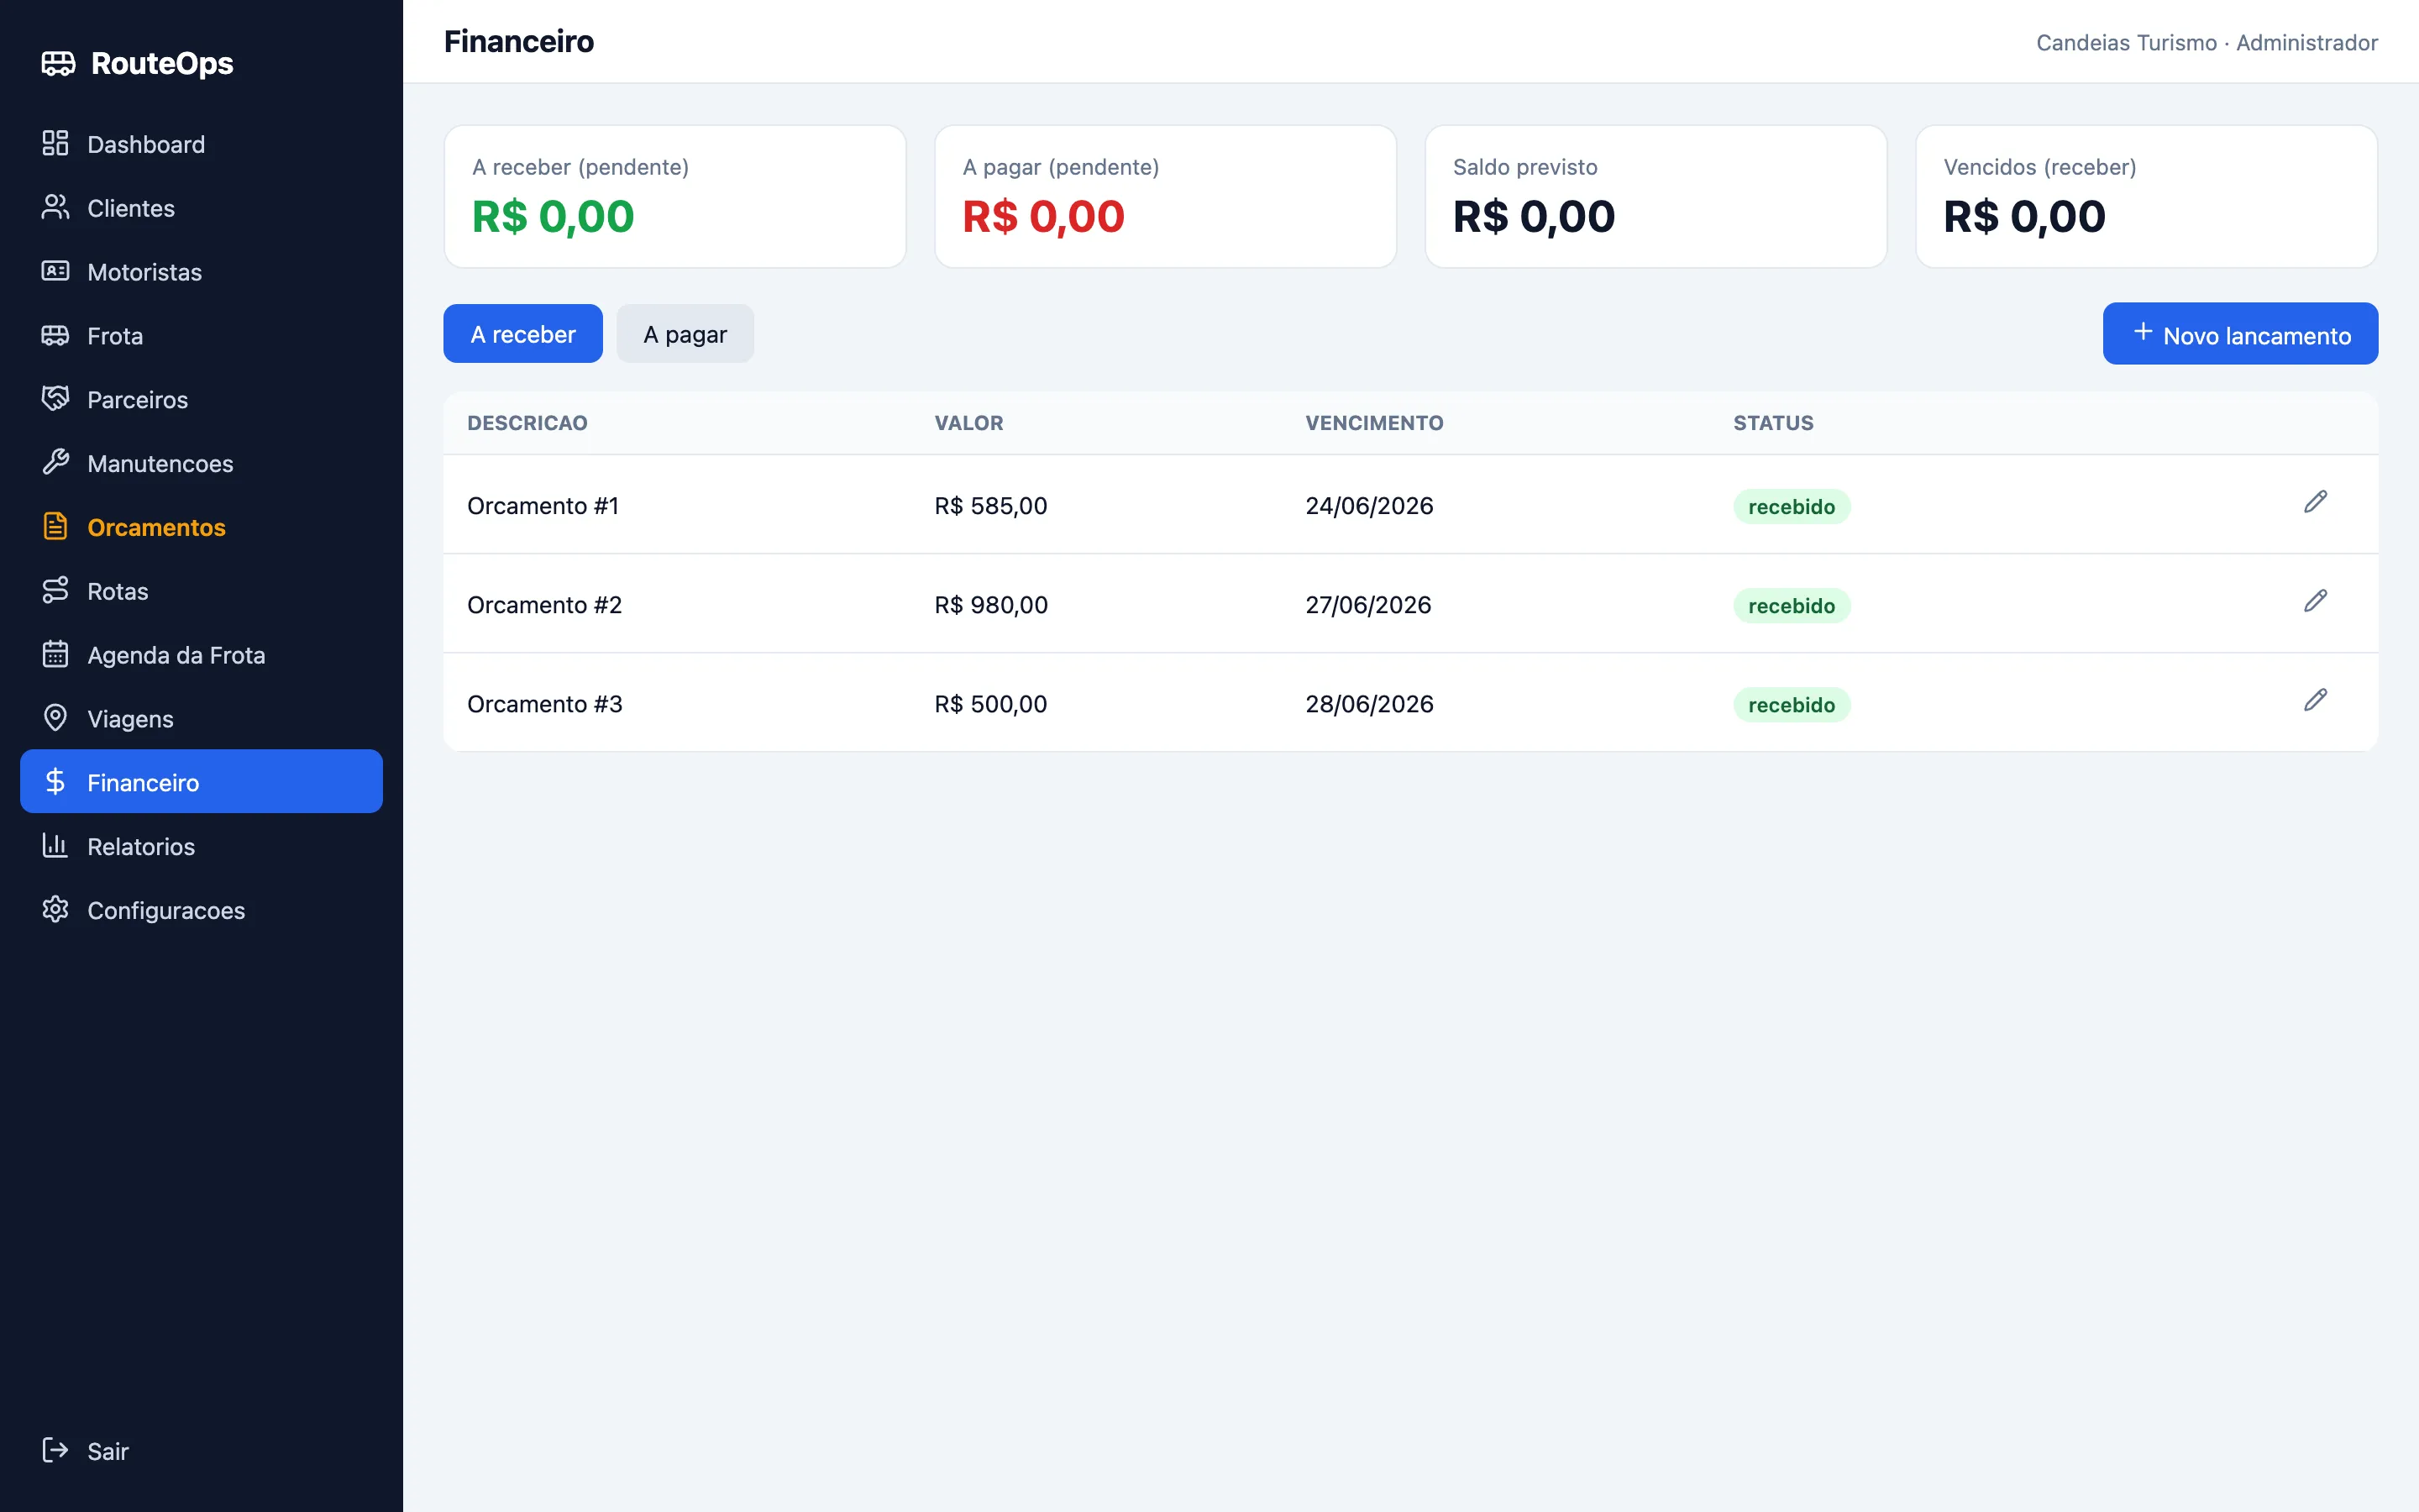The width and height of the screenshot is (2419, 1512).
Task: Open Dashboard via its grid icon
Action: point(55,143)
